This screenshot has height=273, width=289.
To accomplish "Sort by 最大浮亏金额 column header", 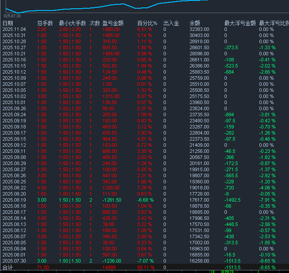I will coord(240,23).
